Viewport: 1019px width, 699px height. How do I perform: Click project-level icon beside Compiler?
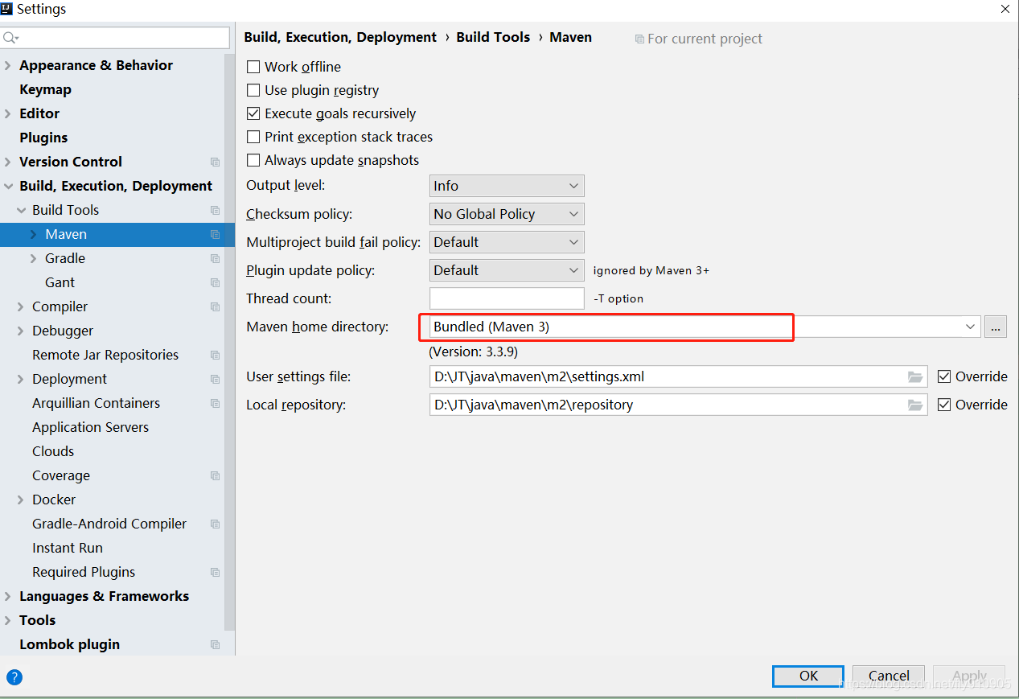(x=215, y=306)
